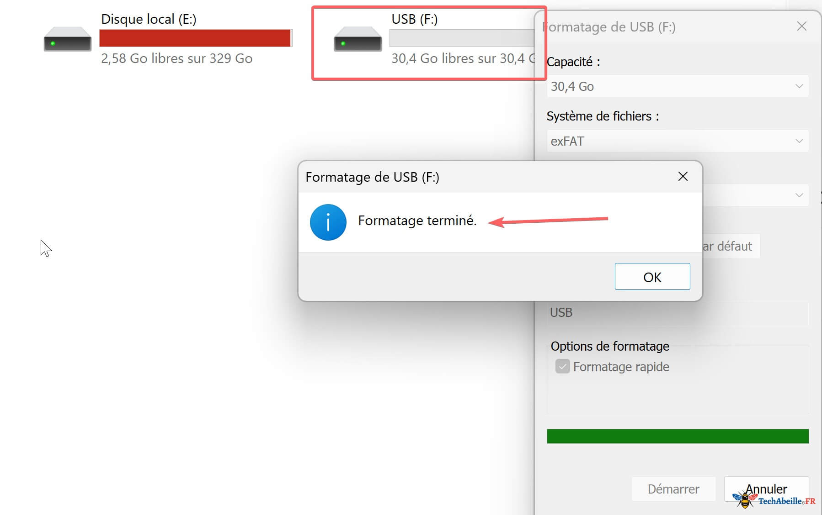The image size is (822, 515).
Task: Click the 'USB (F:)' drive name label
Action: point(414,19)
